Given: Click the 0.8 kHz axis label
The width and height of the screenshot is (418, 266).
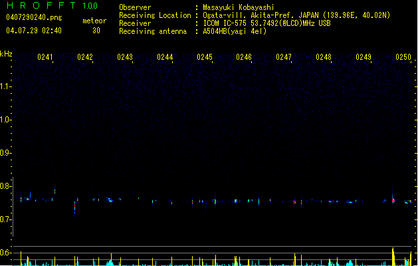Looking at the screenshot, I should [5, 186].
